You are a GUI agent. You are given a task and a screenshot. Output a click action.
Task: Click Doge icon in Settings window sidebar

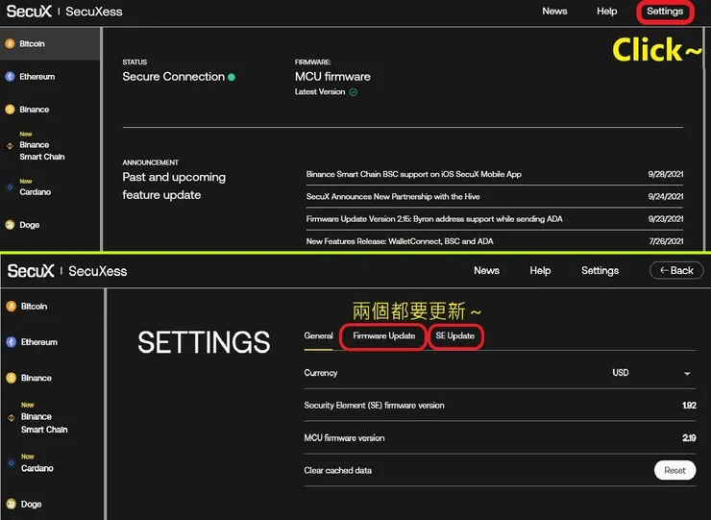[x=11, y=504]
